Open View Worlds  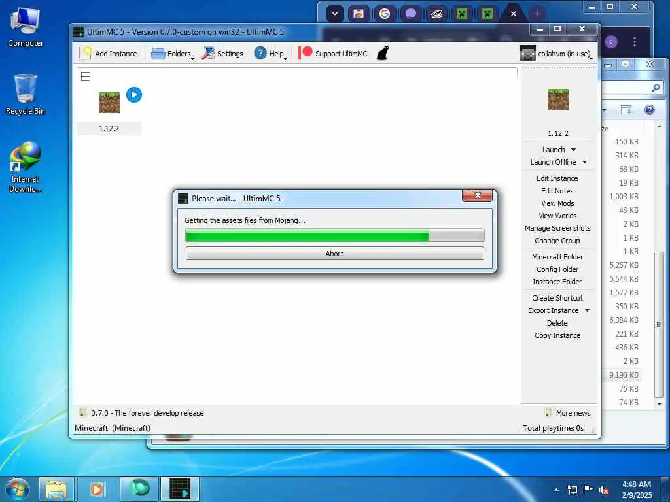[557, 216]
